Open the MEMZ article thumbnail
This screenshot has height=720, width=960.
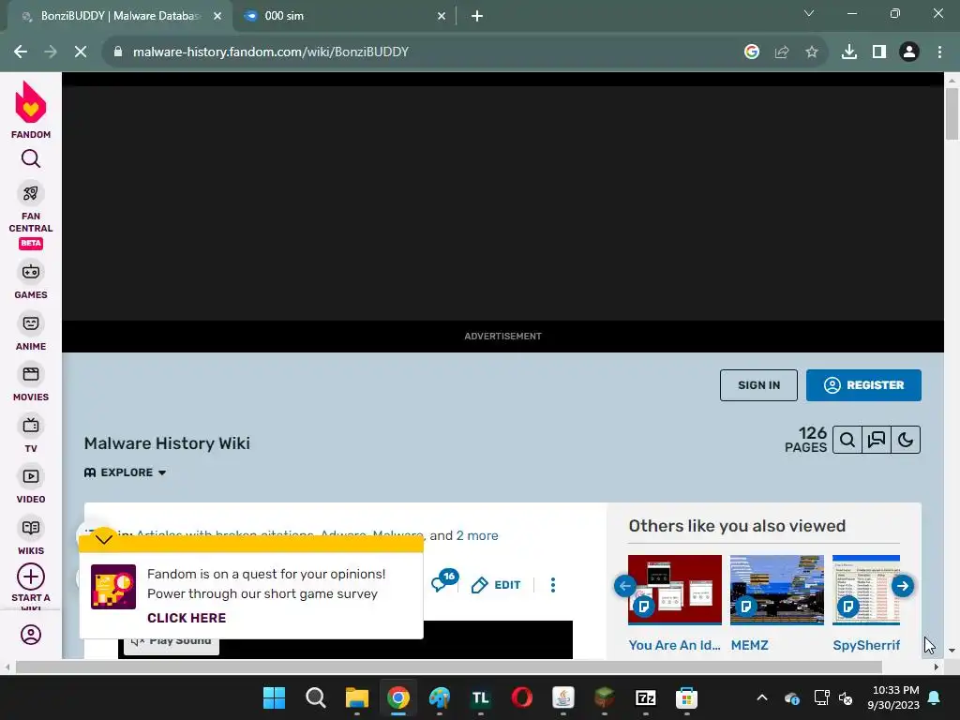(777, 590)
